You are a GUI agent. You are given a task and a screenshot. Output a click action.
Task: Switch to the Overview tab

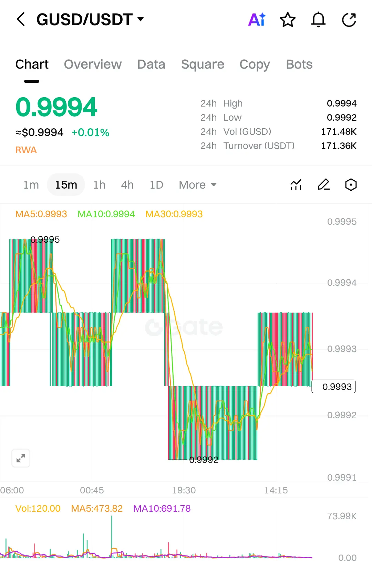(93, 64)
